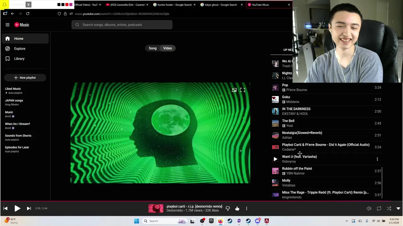
Task: Enter fullscreen on the video player
Action: point(242,90)
